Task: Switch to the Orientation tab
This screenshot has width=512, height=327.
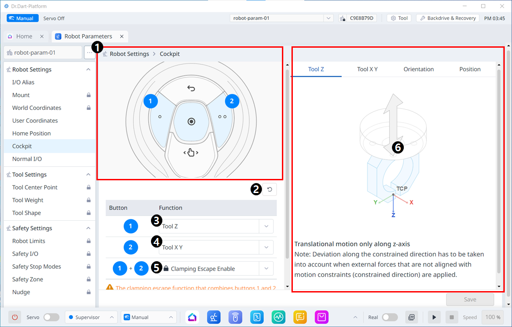Action: (x=418, y=69)
